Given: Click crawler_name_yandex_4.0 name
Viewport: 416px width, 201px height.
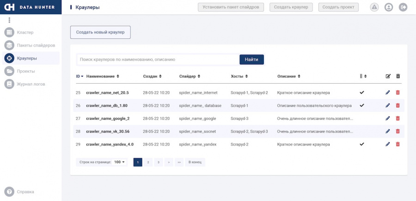Looking at the screenshot, I should (x=110, y=144).
